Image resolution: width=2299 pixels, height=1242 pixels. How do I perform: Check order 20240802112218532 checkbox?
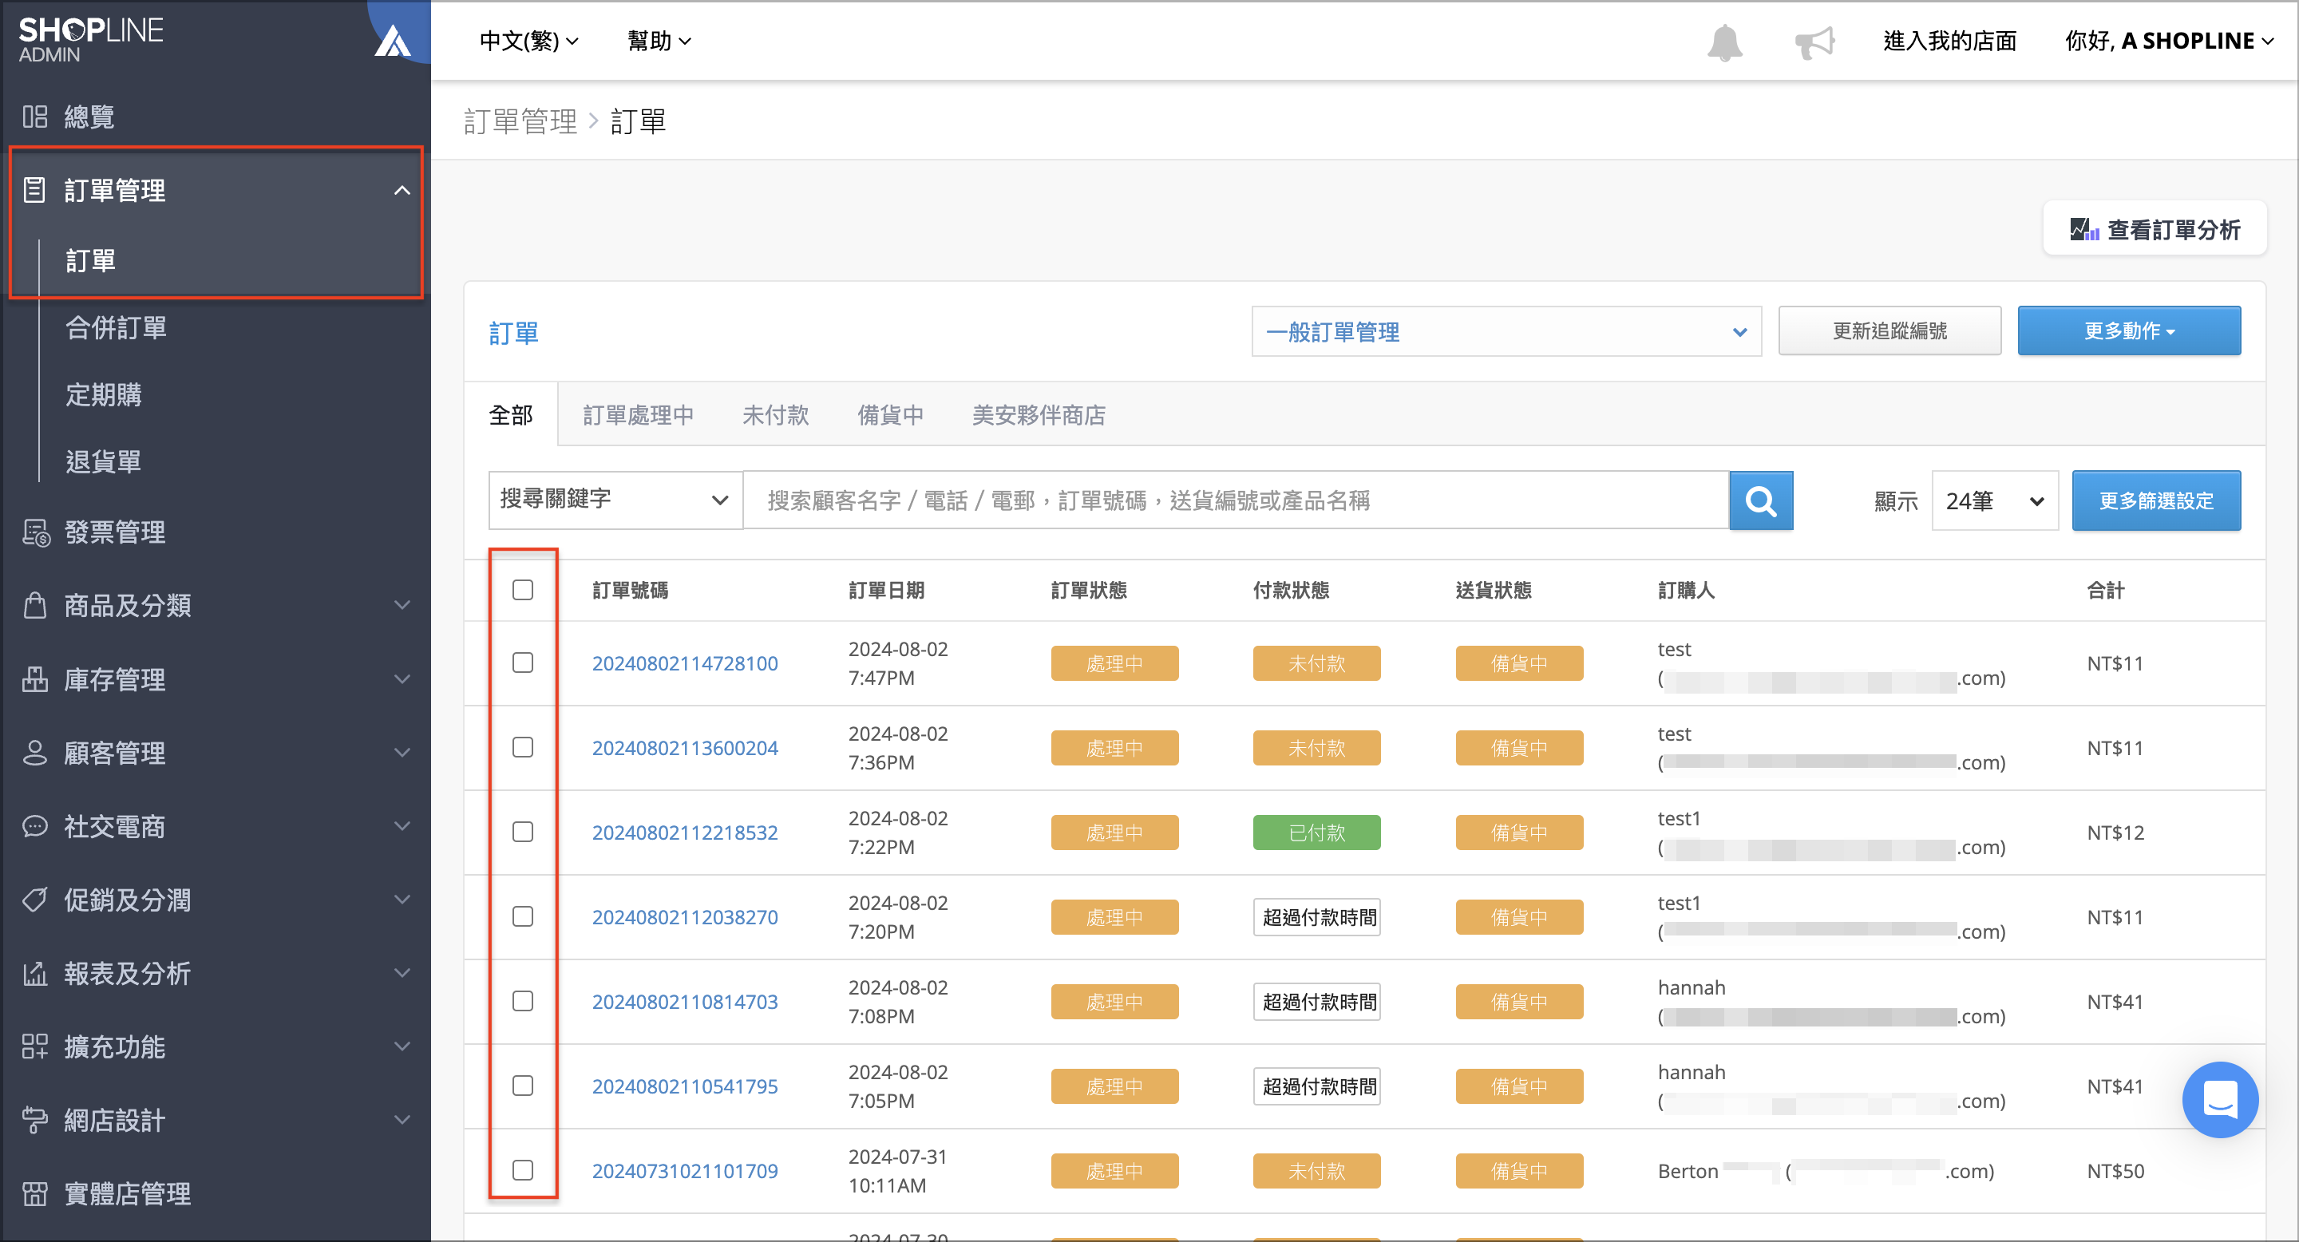coord(523,833)
